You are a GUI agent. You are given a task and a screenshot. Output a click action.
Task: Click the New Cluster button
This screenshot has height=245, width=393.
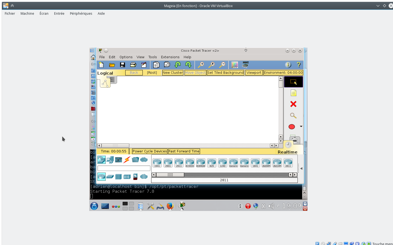(172, 73)
